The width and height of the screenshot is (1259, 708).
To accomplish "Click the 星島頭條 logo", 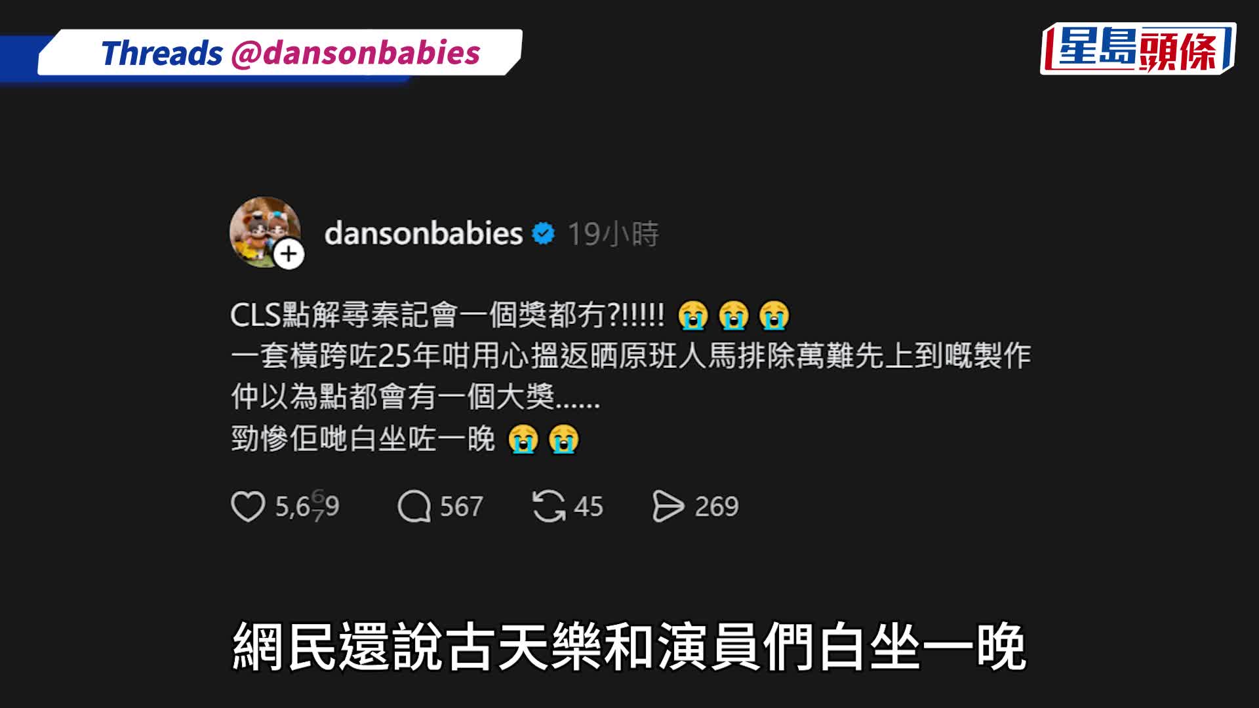I will (1138, 49).
